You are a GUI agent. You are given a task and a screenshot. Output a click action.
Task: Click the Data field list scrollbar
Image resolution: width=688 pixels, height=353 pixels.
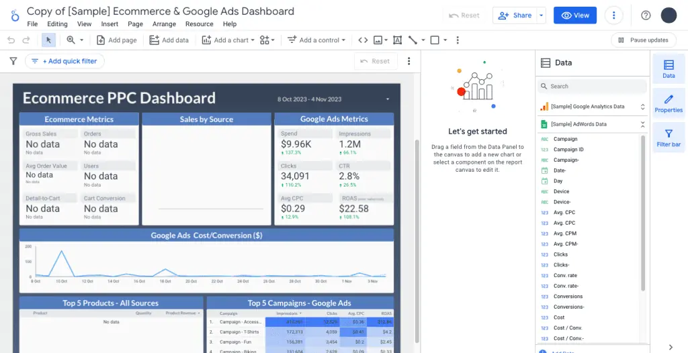(643, 213)
